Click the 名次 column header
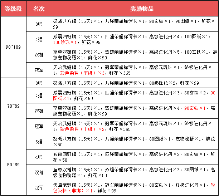 tap(39, 9)
